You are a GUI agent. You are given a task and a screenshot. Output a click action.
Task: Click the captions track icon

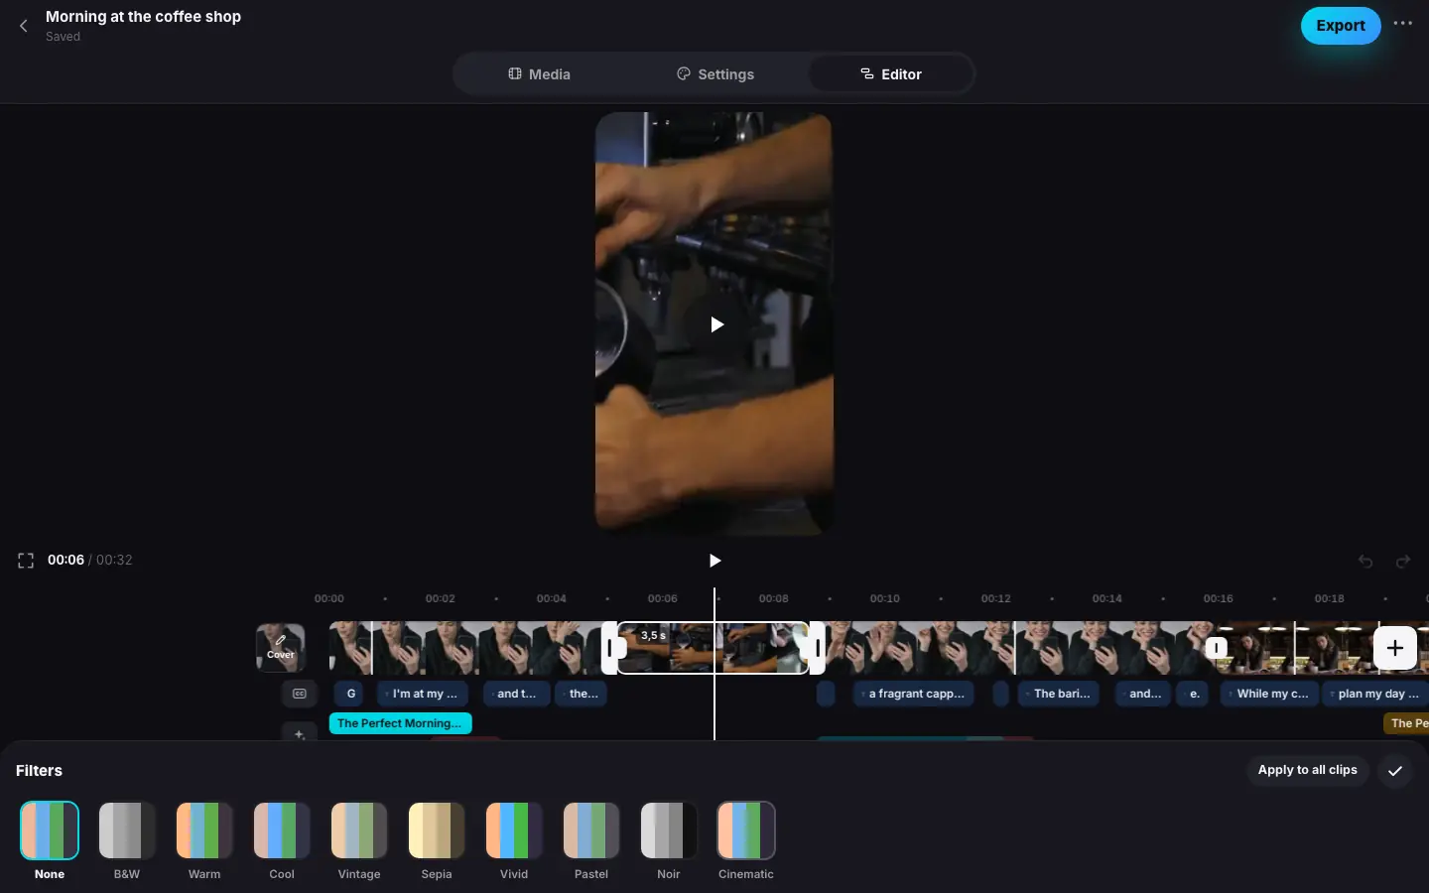[300, 694]
